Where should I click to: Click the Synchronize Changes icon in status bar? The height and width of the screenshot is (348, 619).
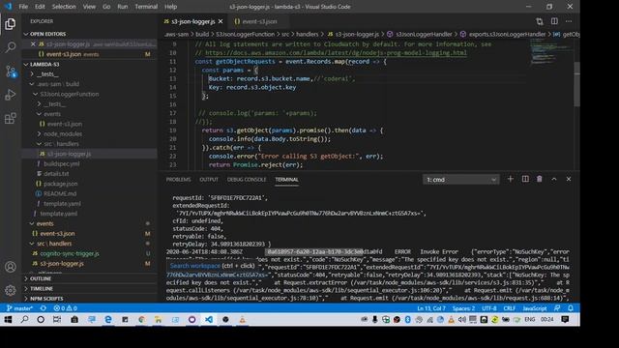point(44,308)
